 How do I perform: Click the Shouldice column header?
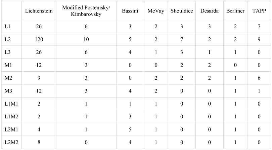(181, 11)
